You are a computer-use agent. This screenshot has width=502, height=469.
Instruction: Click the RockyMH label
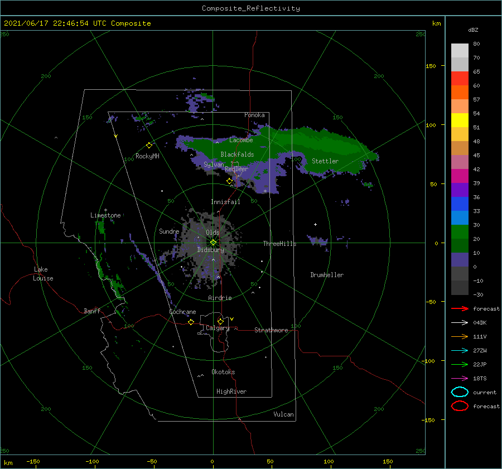pos(147,156)
